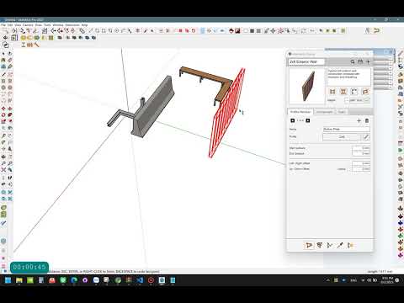This screenshot has height=303, width=404.
Task: Click the Start Setback value field
Action: click(361, 148)
